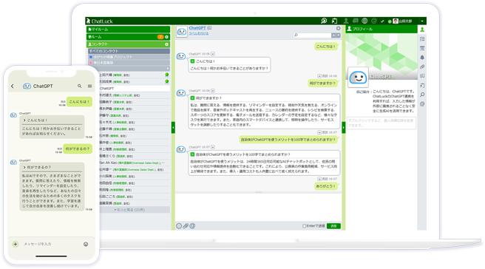Viewport: 485px width, 269px height.
Task: Open the comments icon in right sidebar
Action: pyautogui.click(x=422, y=76)
